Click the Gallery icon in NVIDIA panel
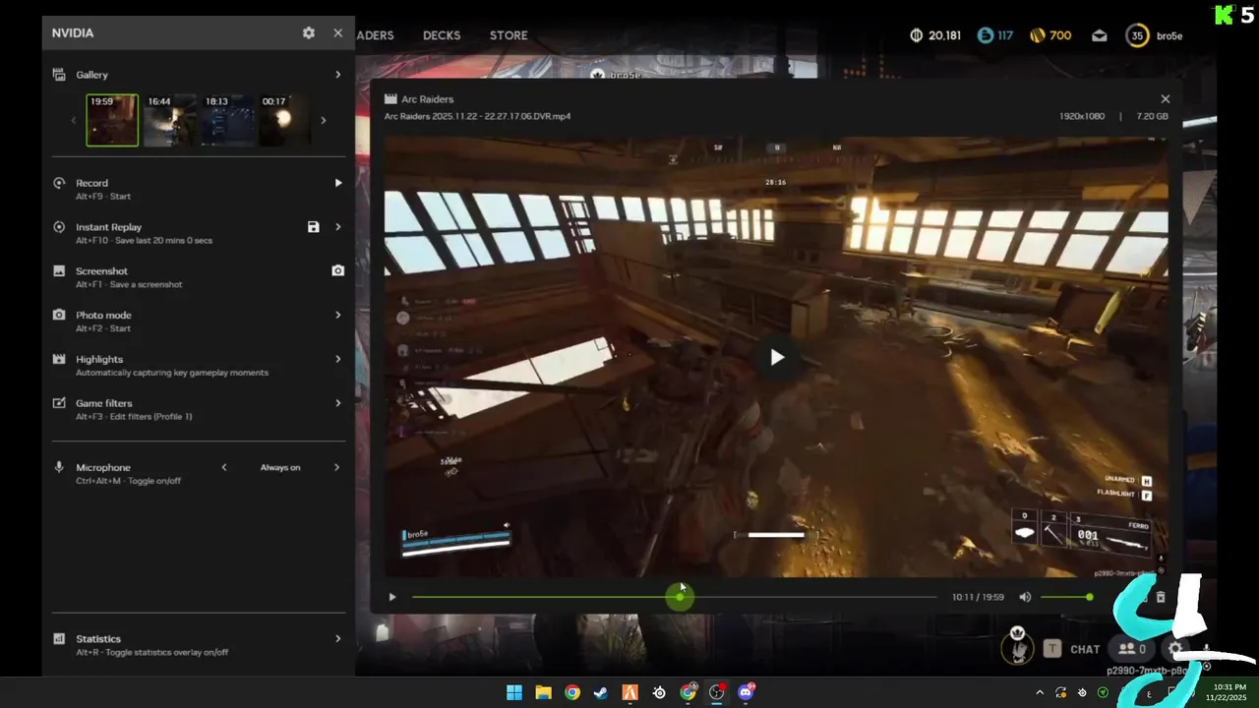The image size is (1259, 708). [x=59, y=75]
